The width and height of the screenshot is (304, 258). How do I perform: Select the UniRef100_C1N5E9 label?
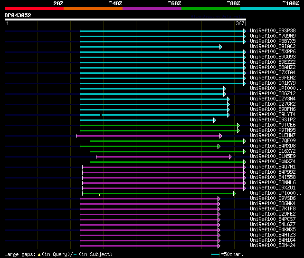[273, 157]
